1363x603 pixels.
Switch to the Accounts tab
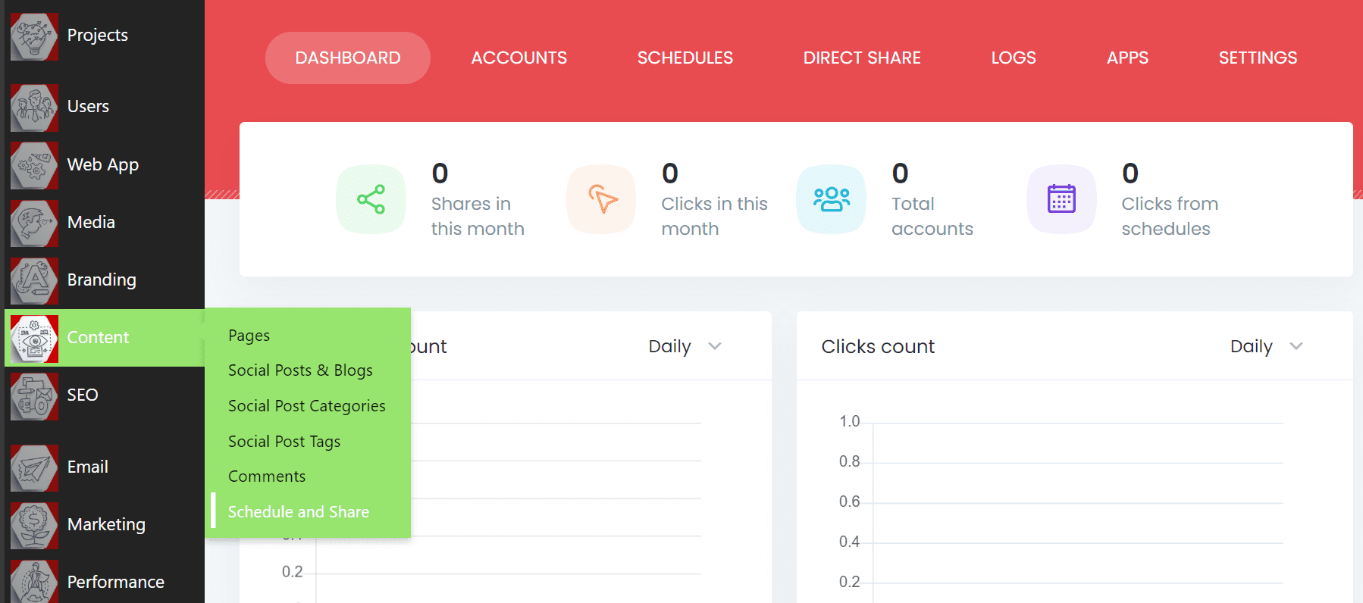pos(519,58)
